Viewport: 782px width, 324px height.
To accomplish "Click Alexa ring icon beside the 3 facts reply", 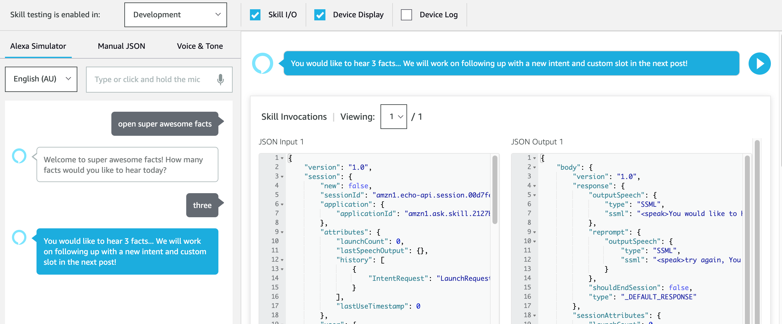I will coord(19,237).
